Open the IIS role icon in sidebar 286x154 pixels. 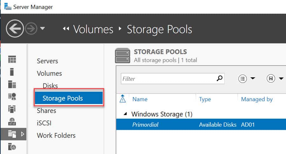pos(12,146)
